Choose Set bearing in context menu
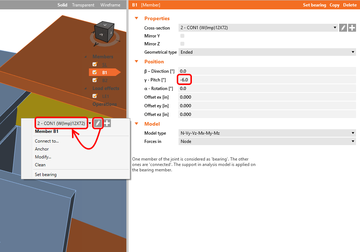360x252 pixels. 46,175
